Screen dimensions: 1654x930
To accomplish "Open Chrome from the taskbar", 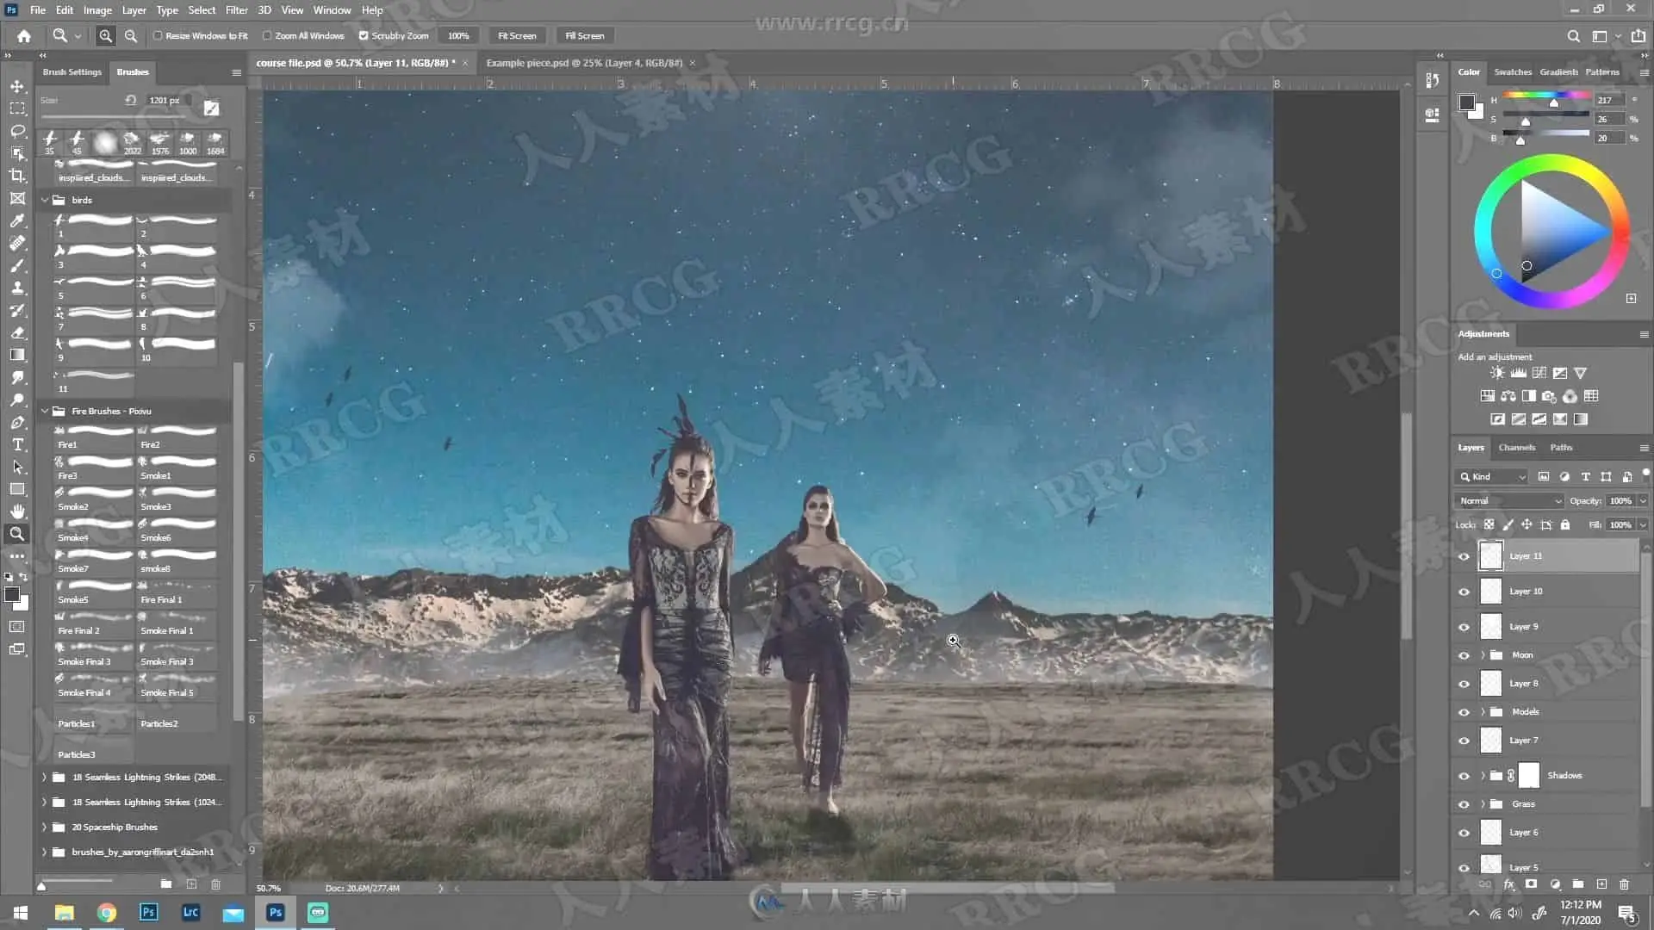I will tap(107, 913).
